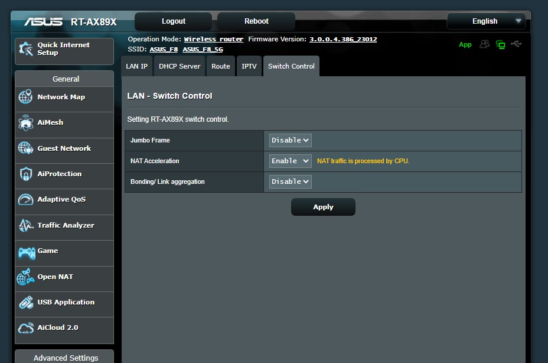This screenshot has height=363, width=548.
Task: Click the connected clients status icon
Action: click(484, 44)
